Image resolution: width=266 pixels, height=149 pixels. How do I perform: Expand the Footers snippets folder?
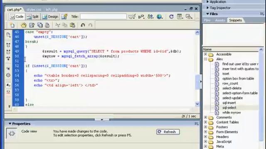click(x=205, y=127)
